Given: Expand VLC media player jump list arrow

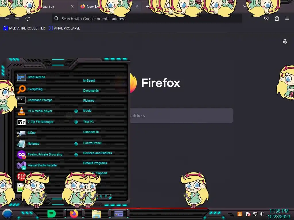Looking at the screenshot, I should pyautogui.click(x=76, y=111).
